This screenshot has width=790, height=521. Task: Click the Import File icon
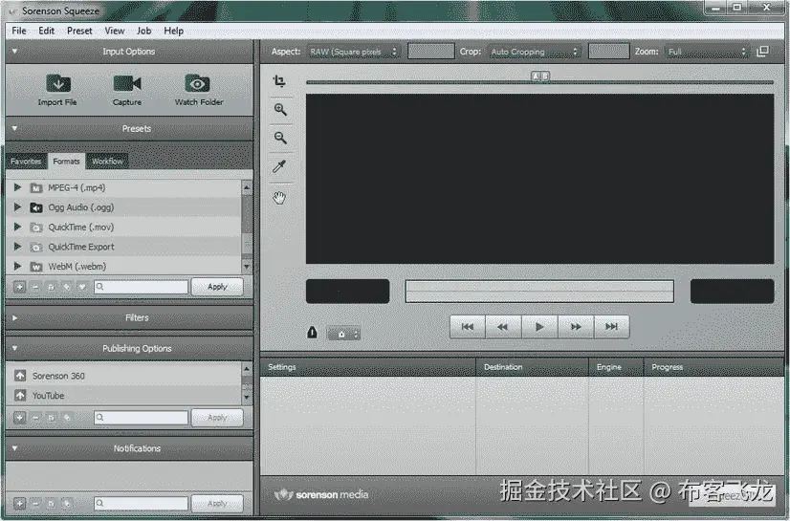[x=58, y=83]
